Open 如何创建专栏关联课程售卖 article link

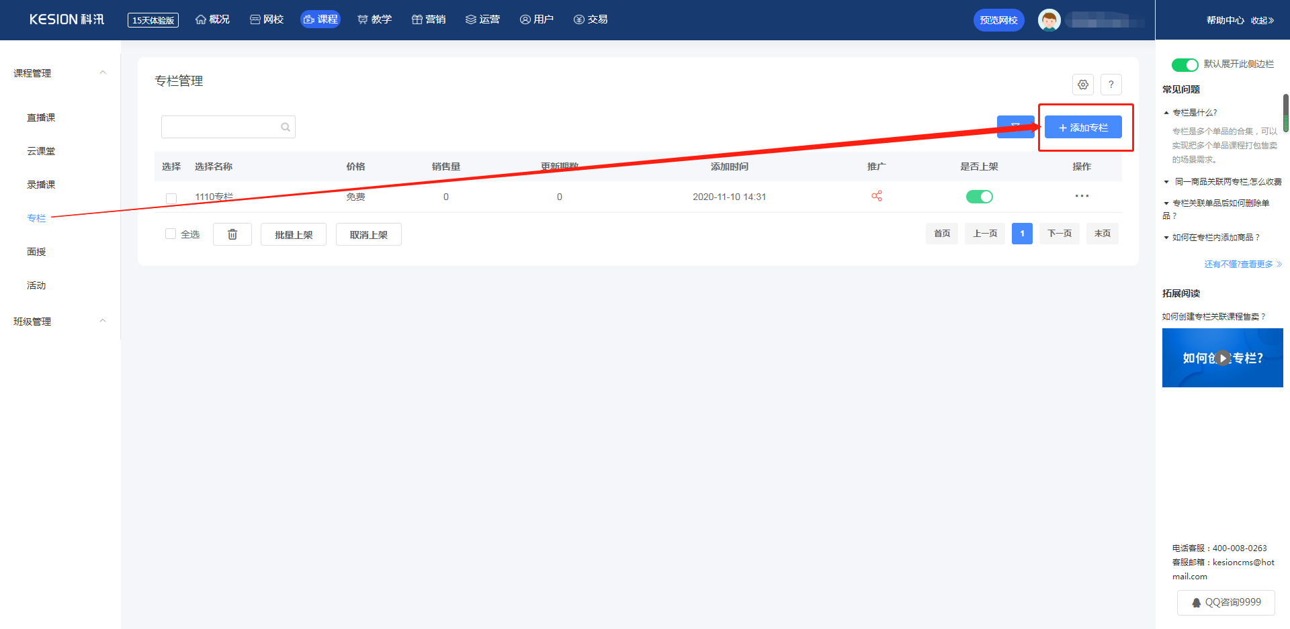1214,317
